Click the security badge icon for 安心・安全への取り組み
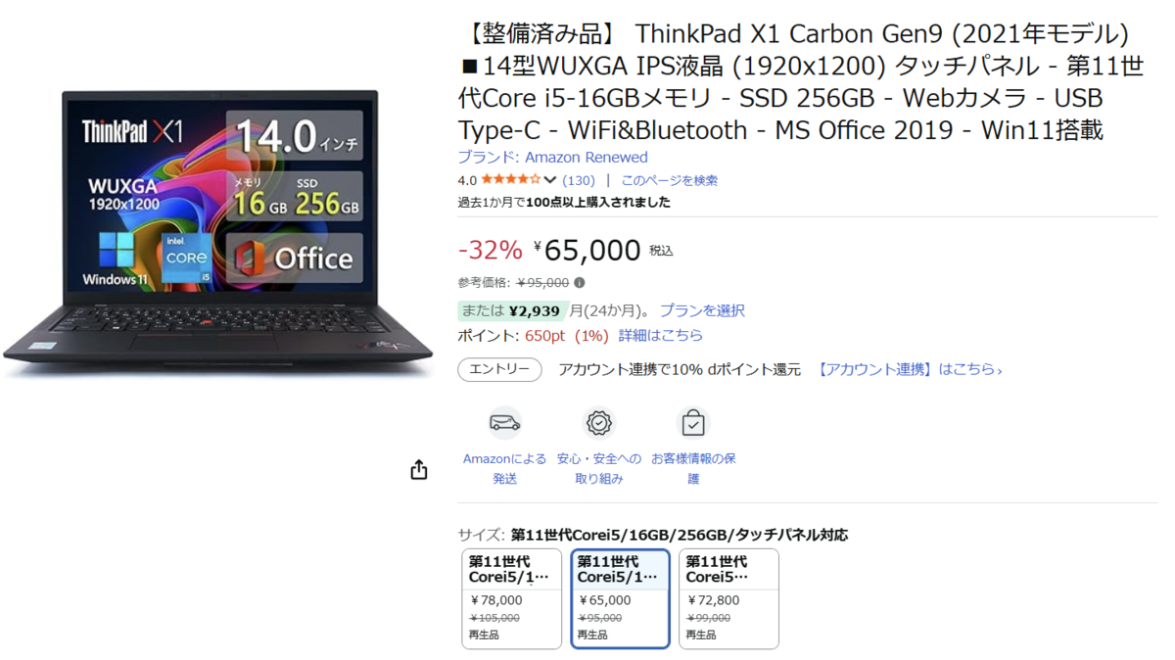The image size is (1175, 660). [x=599, y=423]
